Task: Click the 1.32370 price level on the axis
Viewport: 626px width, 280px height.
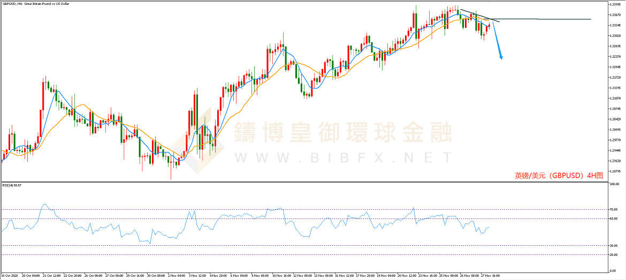Action: [615, 56]
